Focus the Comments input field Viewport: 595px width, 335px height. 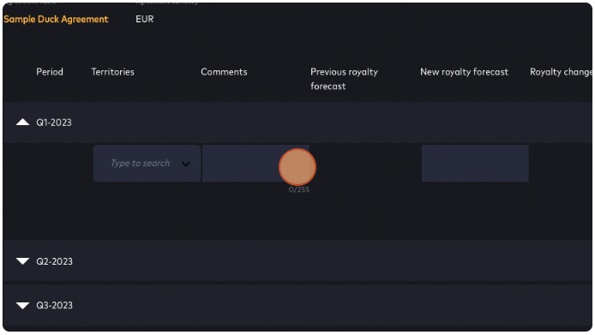255,163
